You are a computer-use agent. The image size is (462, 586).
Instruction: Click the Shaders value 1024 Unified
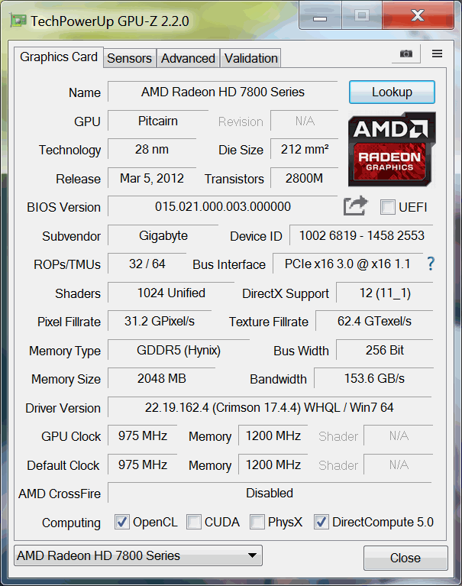(x=171, y=293)
